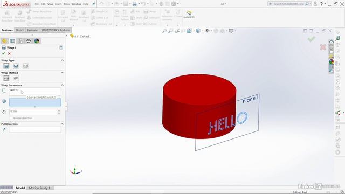Open the View menu
This screenshot has height=194, width=345.
tap(50, 4)
